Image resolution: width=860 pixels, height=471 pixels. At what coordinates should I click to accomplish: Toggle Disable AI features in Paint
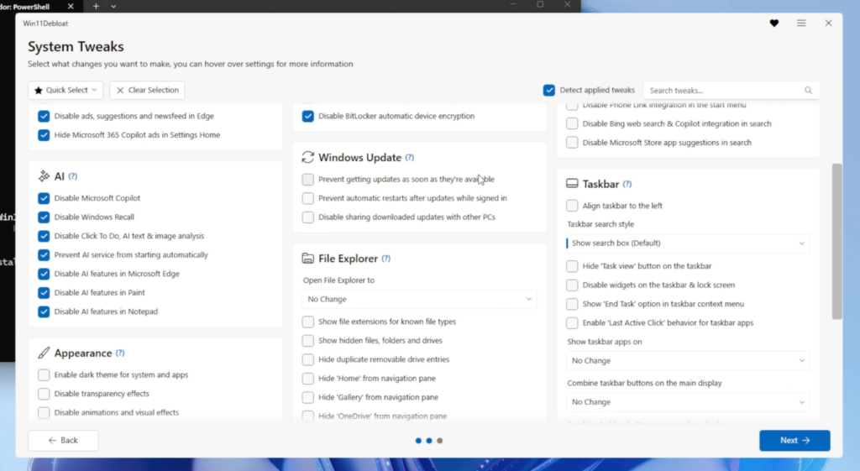(x=44, y=293)
